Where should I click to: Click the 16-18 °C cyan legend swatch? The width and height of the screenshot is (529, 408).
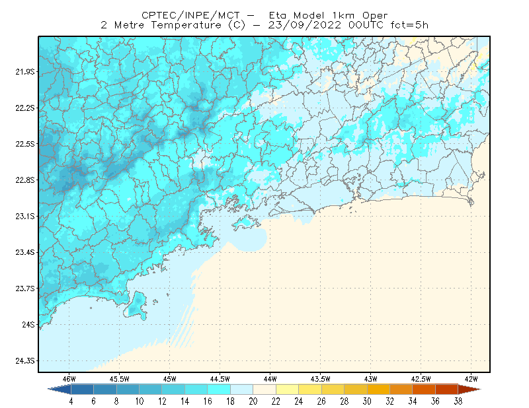tap(219, 390)
